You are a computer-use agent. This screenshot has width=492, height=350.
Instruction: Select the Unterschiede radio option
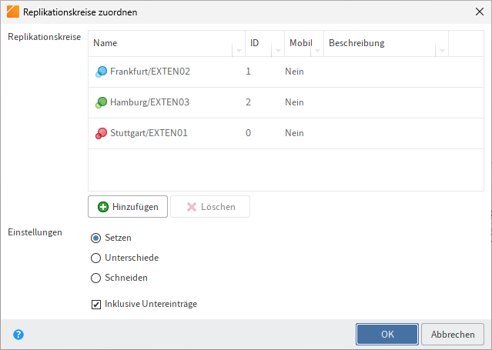pyautogui.click(x=96, y=258)
